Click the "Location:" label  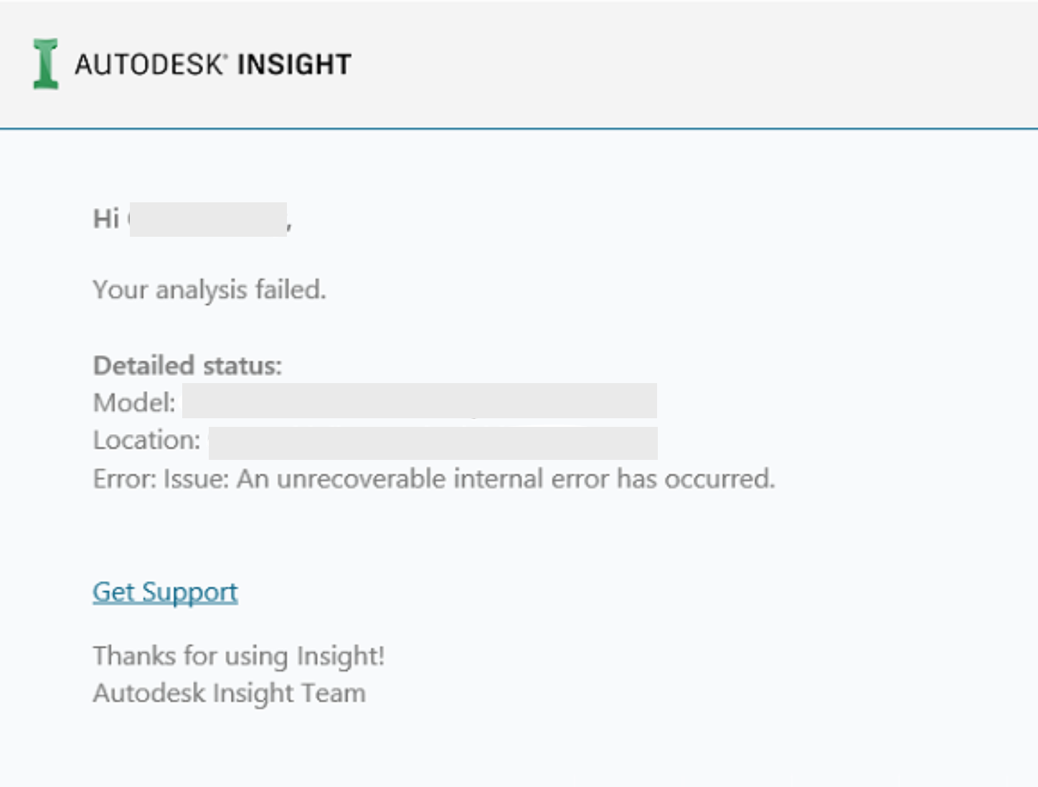point(147,440)
